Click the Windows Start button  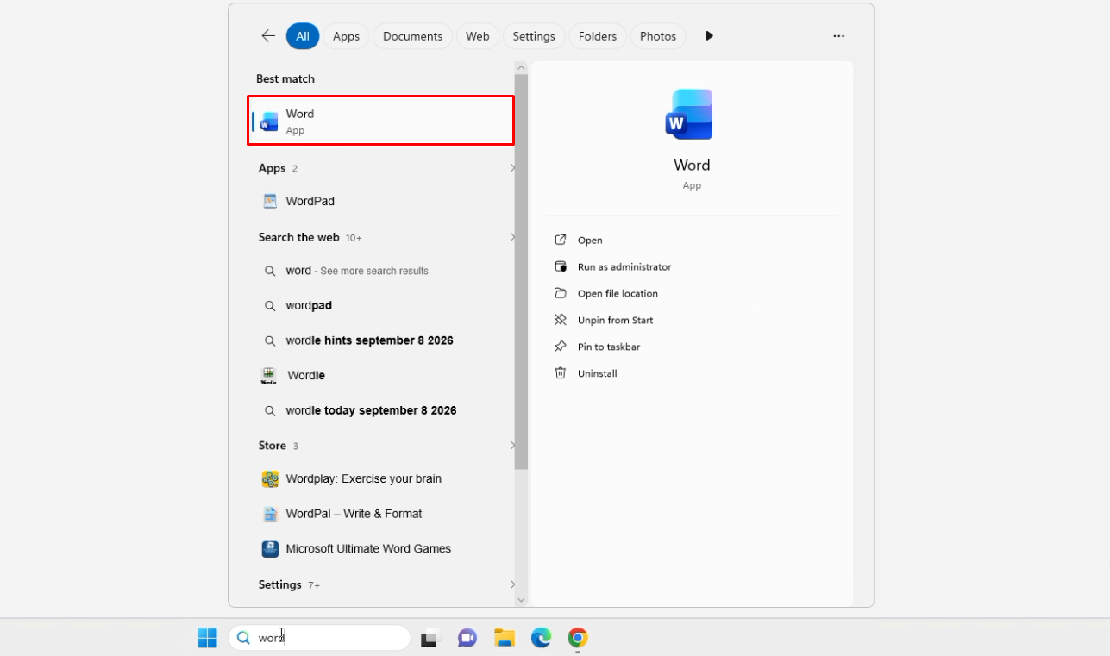pyautogui.click(x=207, y=638)
